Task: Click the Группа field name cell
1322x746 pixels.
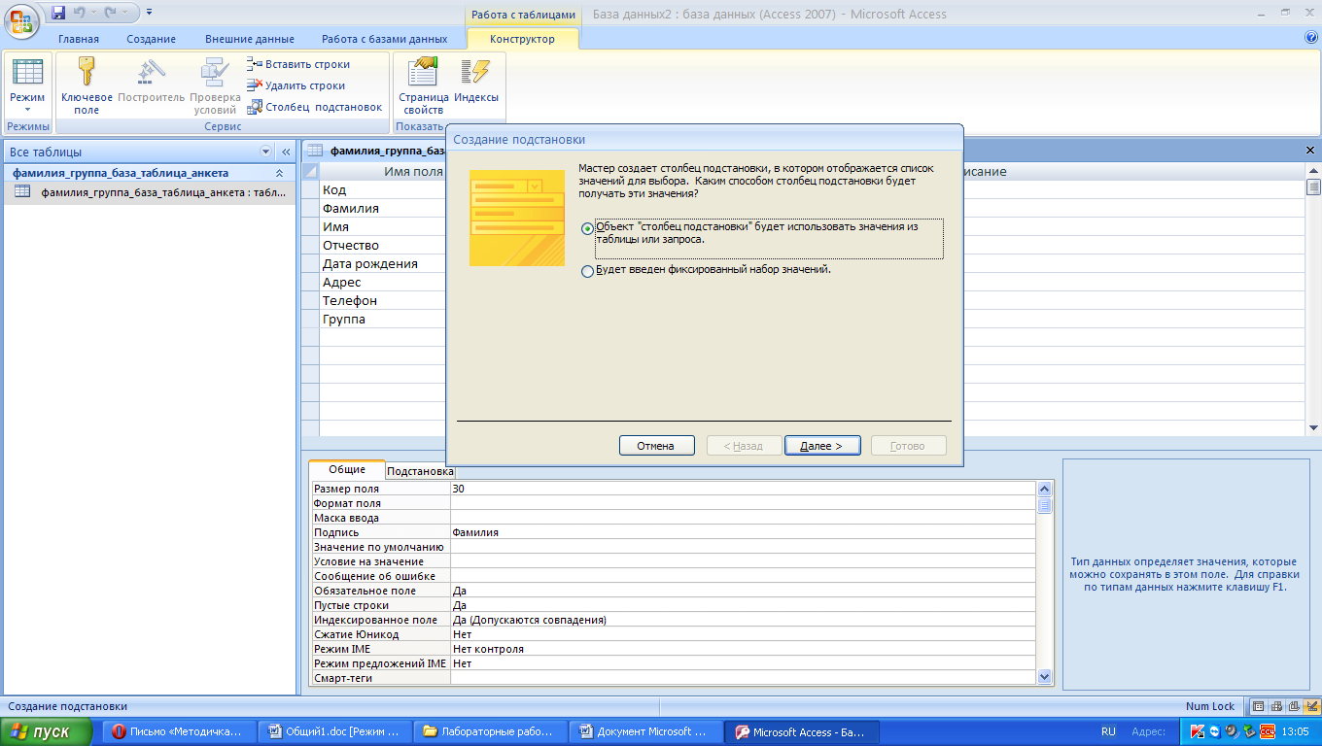Action: click(382, 320)
